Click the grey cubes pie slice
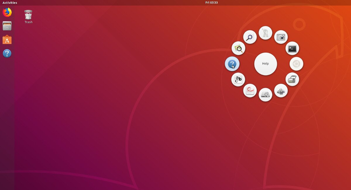 (x=281, y=91)
